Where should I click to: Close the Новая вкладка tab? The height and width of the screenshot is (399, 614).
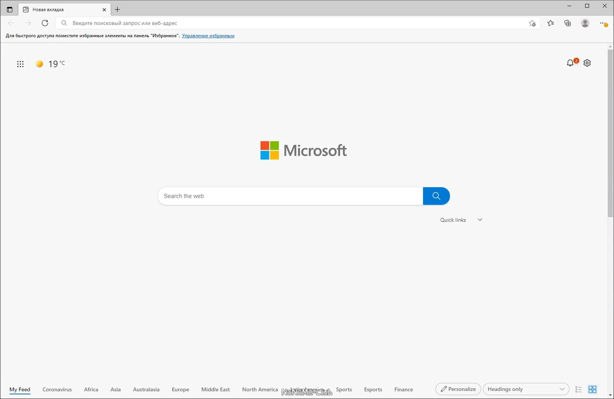point(104,9)
